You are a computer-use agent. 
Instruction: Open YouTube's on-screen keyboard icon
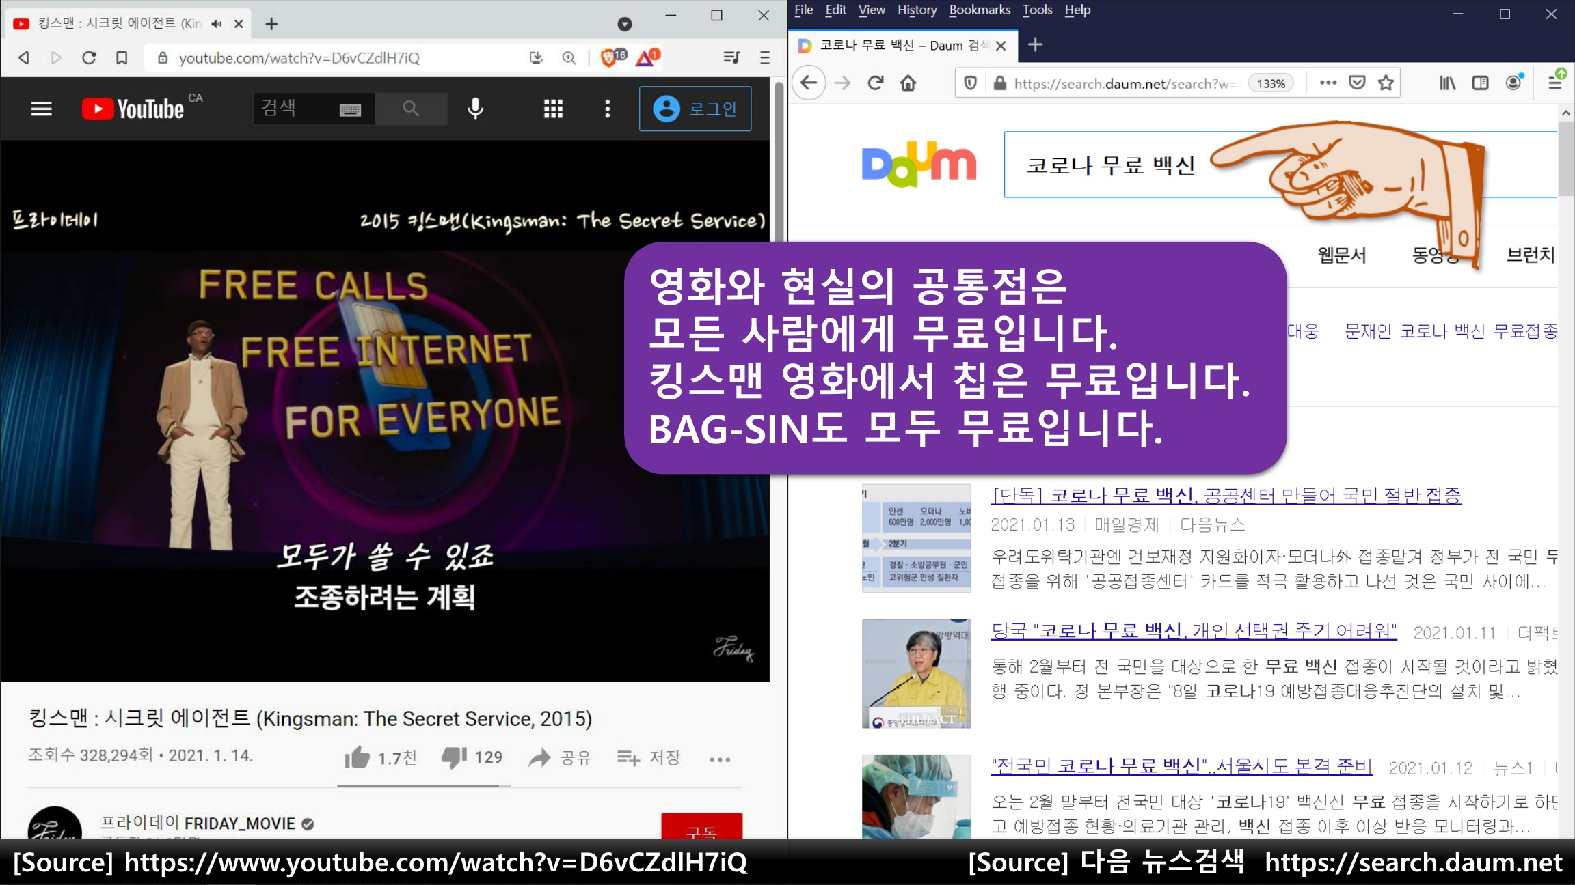coord(350,109)
